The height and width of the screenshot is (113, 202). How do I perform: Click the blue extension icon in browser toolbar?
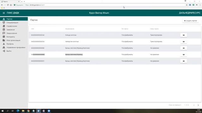[x=190, y=5]
